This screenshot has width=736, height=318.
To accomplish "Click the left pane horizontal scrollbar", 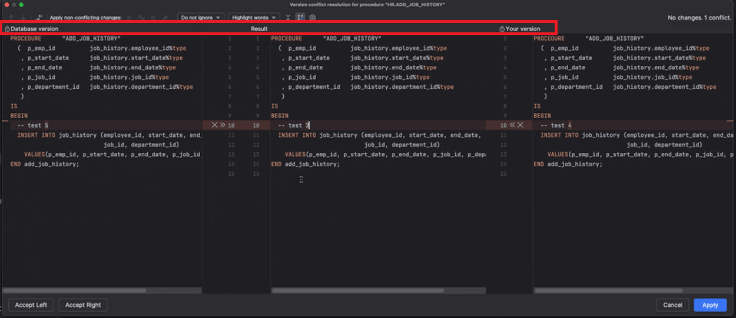I will (x=75, y=290).
